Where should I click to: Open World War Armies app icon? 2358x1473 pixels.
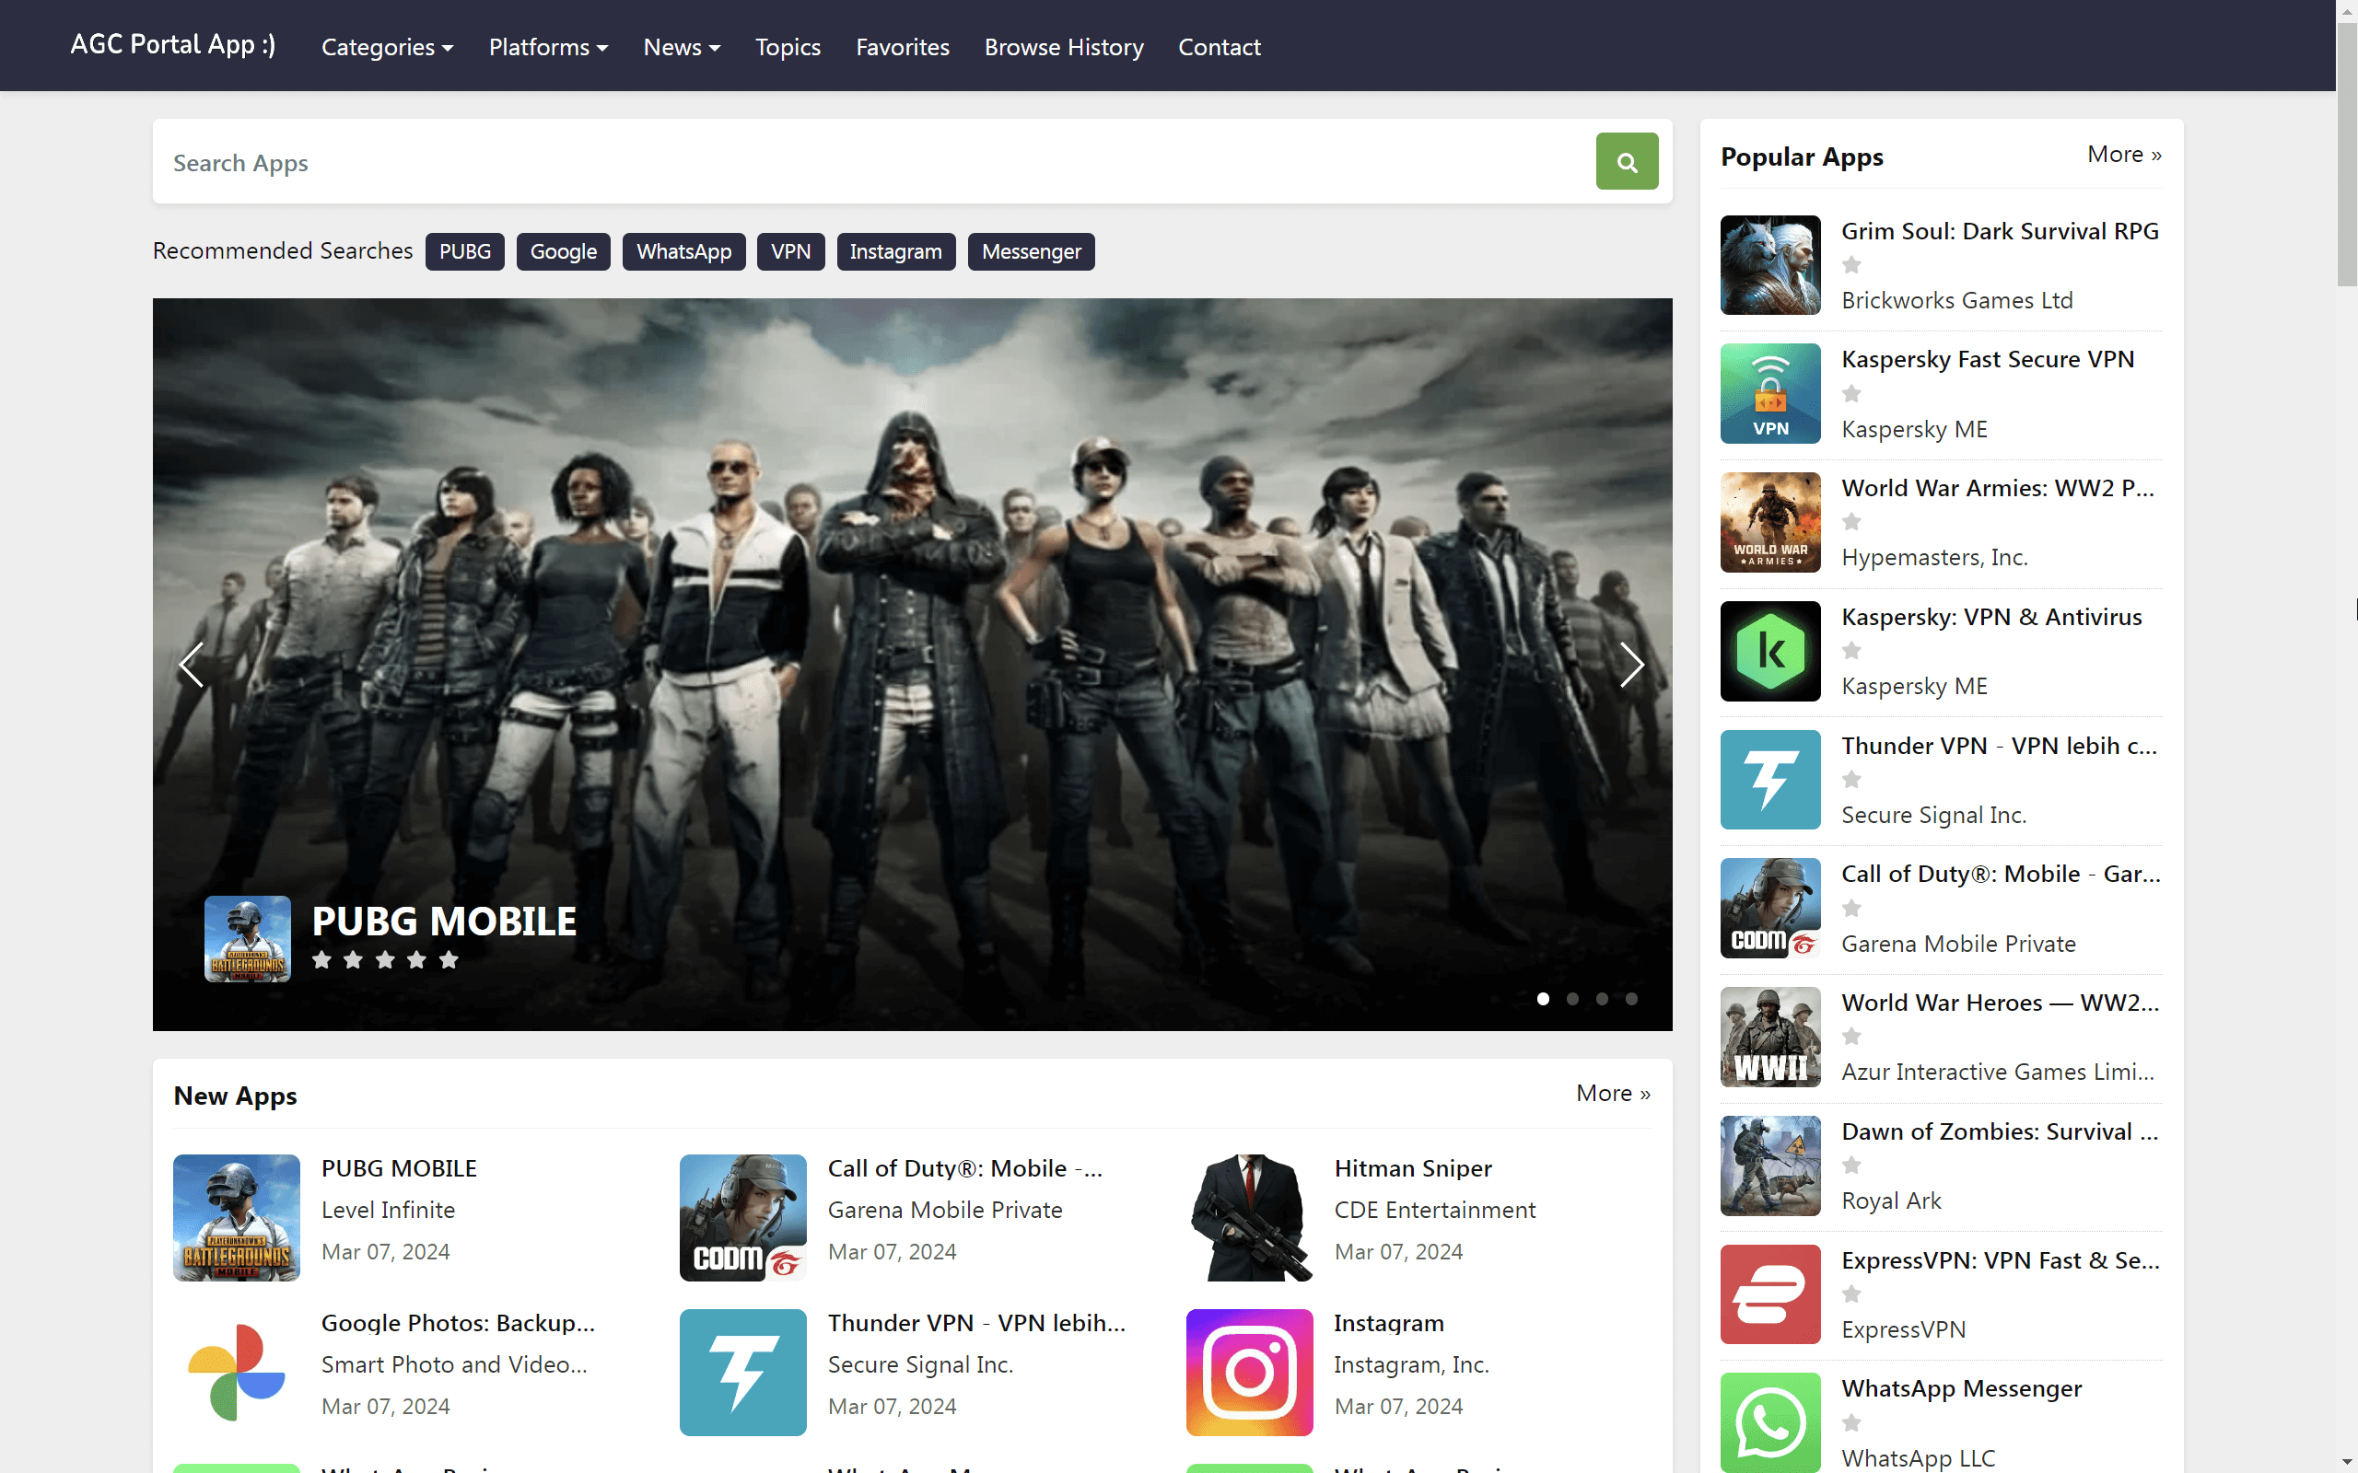click(1769, 522)
